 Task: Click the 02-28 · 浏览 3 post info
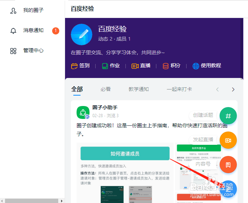105,116
